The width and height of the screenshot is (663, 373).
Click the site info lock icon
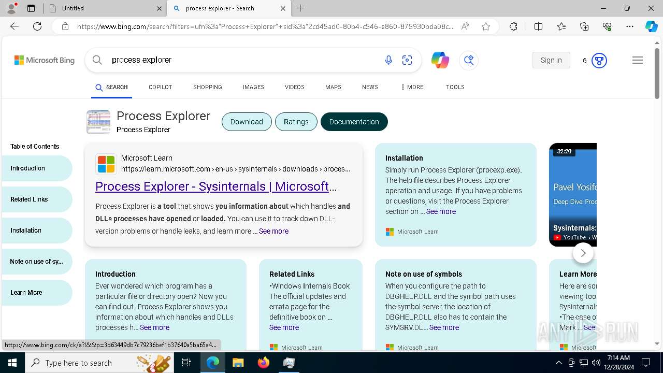65,26
